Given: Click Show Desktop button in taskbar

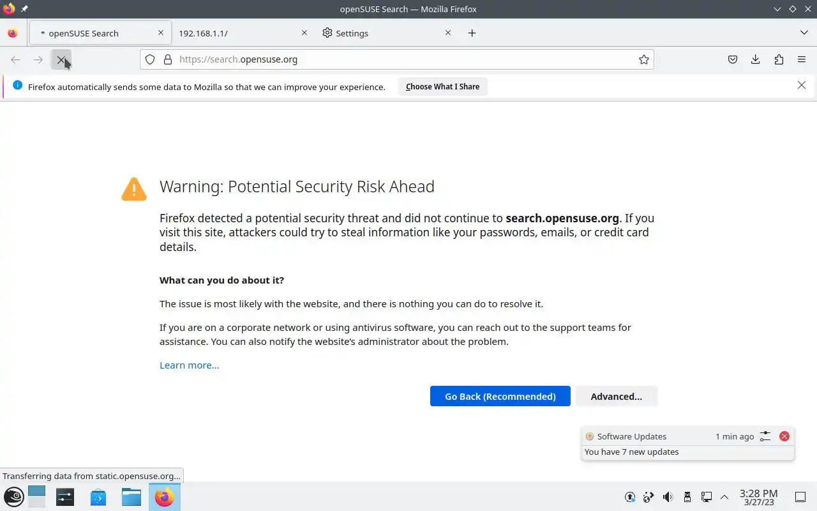Looking at the screenshot, I should pyautogui.click(x=800, y=497).
